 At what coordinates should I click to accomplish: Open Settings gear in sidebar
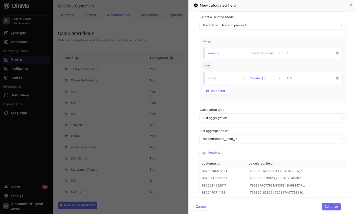(x=6, y=196)
